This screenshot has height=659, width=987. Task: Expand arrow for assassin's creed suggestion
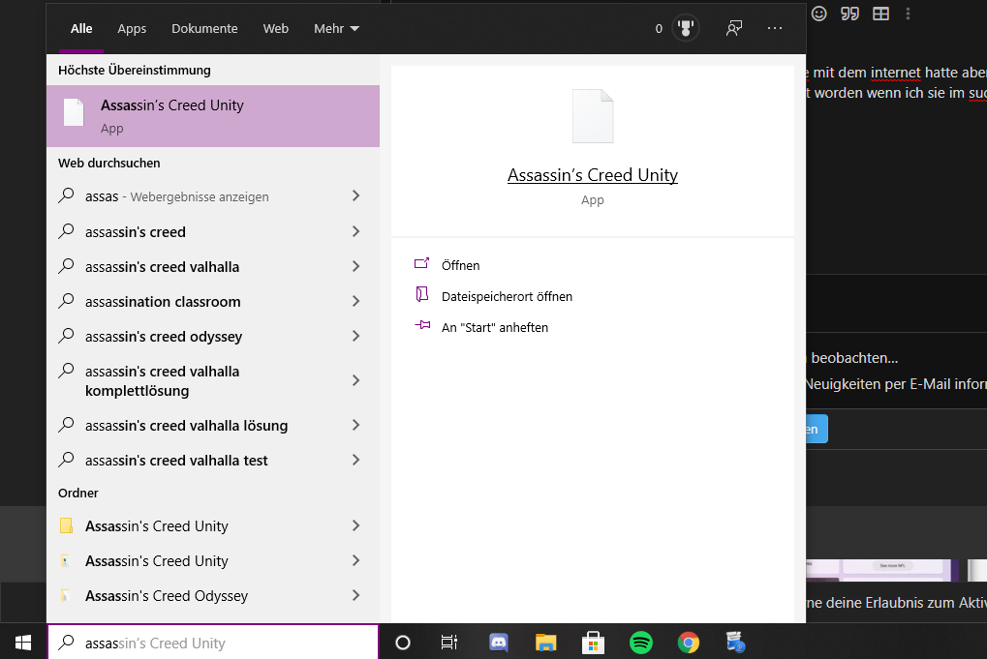click(356, 231)
